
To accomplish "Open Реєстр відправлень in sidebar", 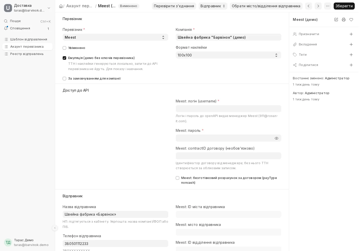I will click(x=28, y=54).
